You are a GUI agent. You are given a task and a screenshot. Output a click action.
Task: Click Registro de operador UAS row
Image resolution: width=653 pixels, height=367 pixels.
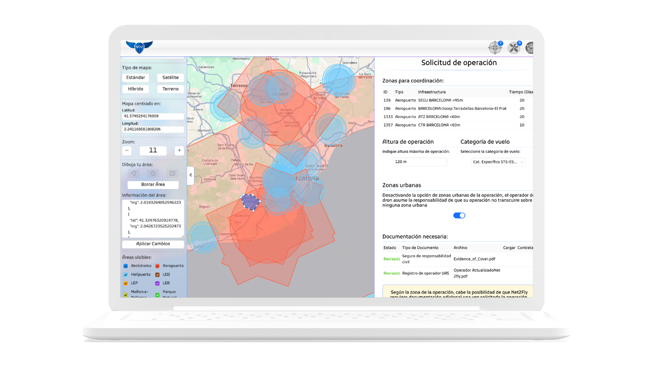[x=457, y=273]
